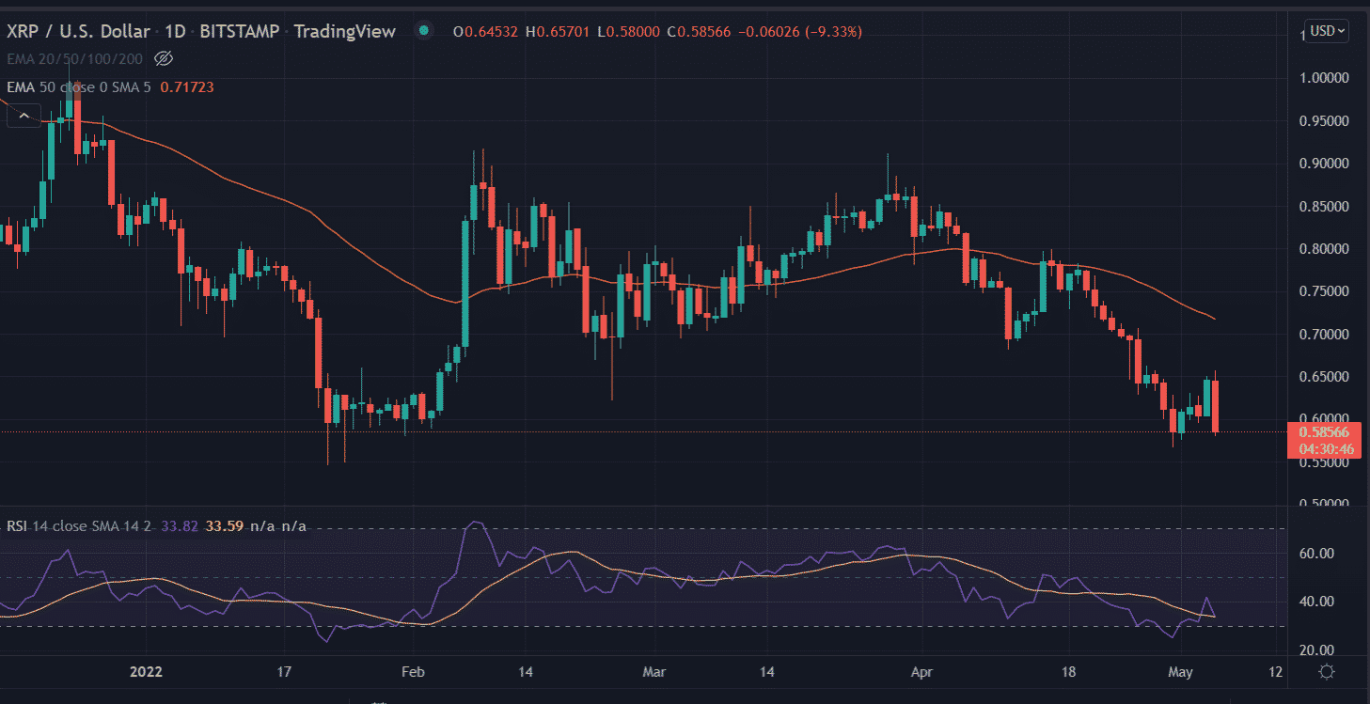Show the hidden EMA 20/50/100/200 indicator
This screenshot has height=704, width=1370.
tap(164, 59)
